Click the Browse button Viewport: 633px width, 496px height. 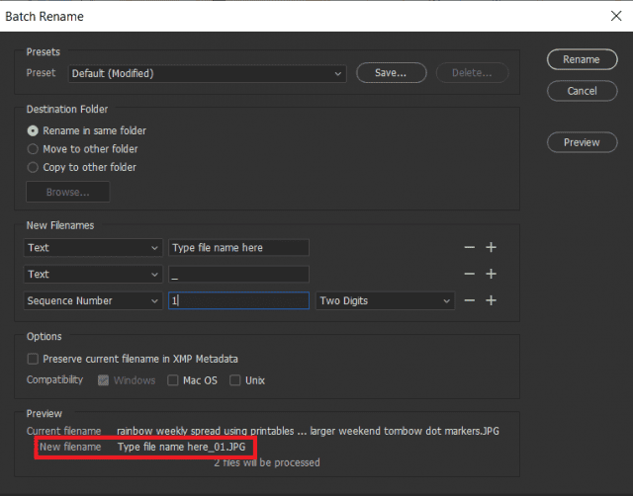(x=68, y=192)
